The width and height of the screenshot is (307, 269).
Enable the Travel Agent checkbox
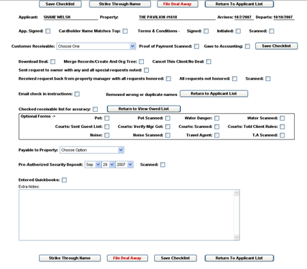point(217,136)
